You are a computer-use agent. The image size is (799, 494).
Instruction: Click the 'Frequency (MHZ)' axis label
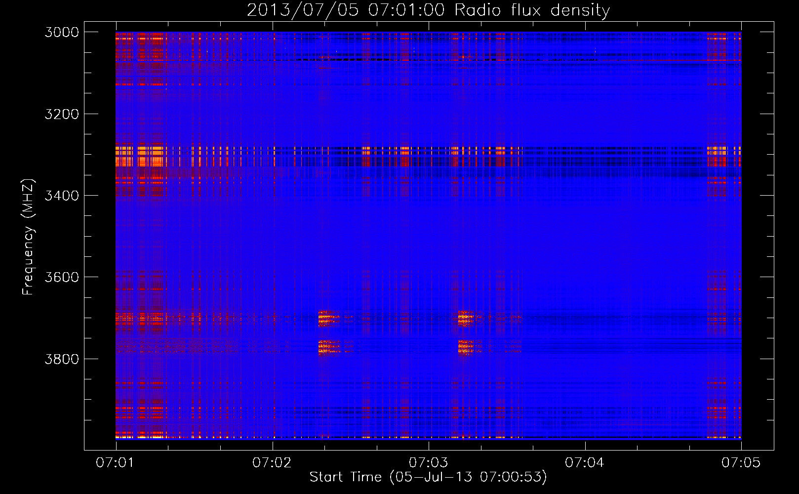[x=28, y=237]
